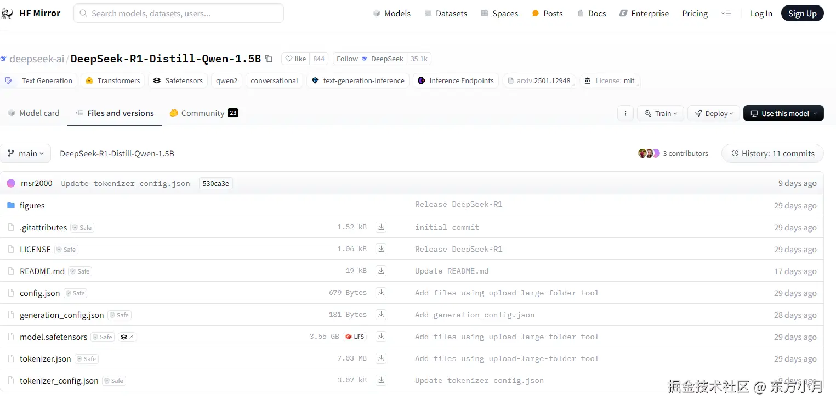
Task: Click the Log In link
Action: tap(761, 14)
